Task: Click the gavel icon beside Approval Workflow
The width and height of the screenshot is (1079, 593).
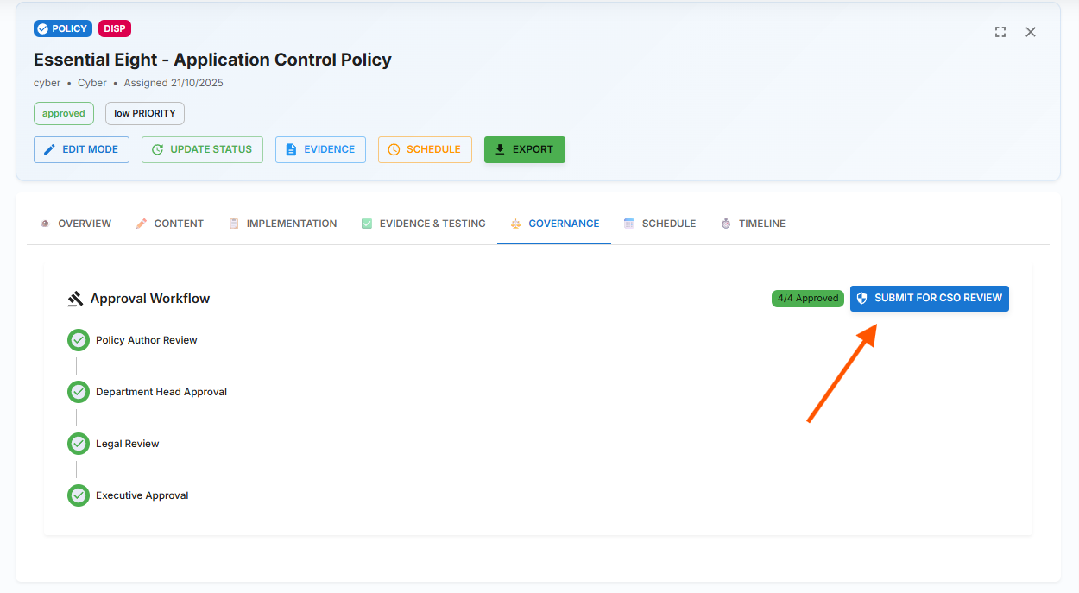Action: 75,299
